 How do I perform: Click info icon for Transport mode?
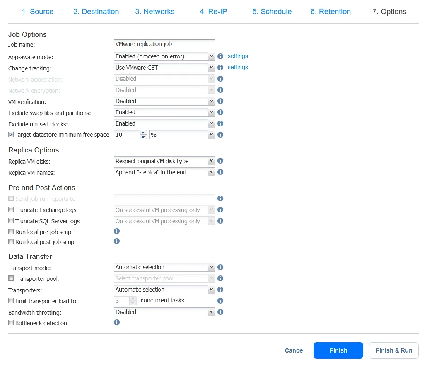coord(220,267)
